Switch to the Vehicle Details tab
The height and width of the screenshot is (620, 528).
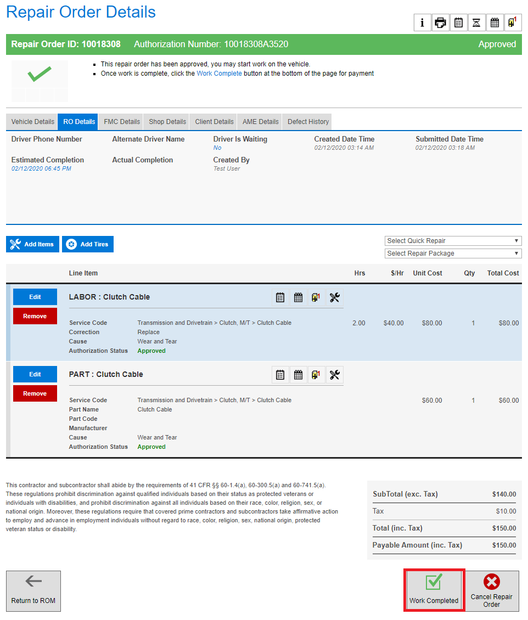pos(31,121)
